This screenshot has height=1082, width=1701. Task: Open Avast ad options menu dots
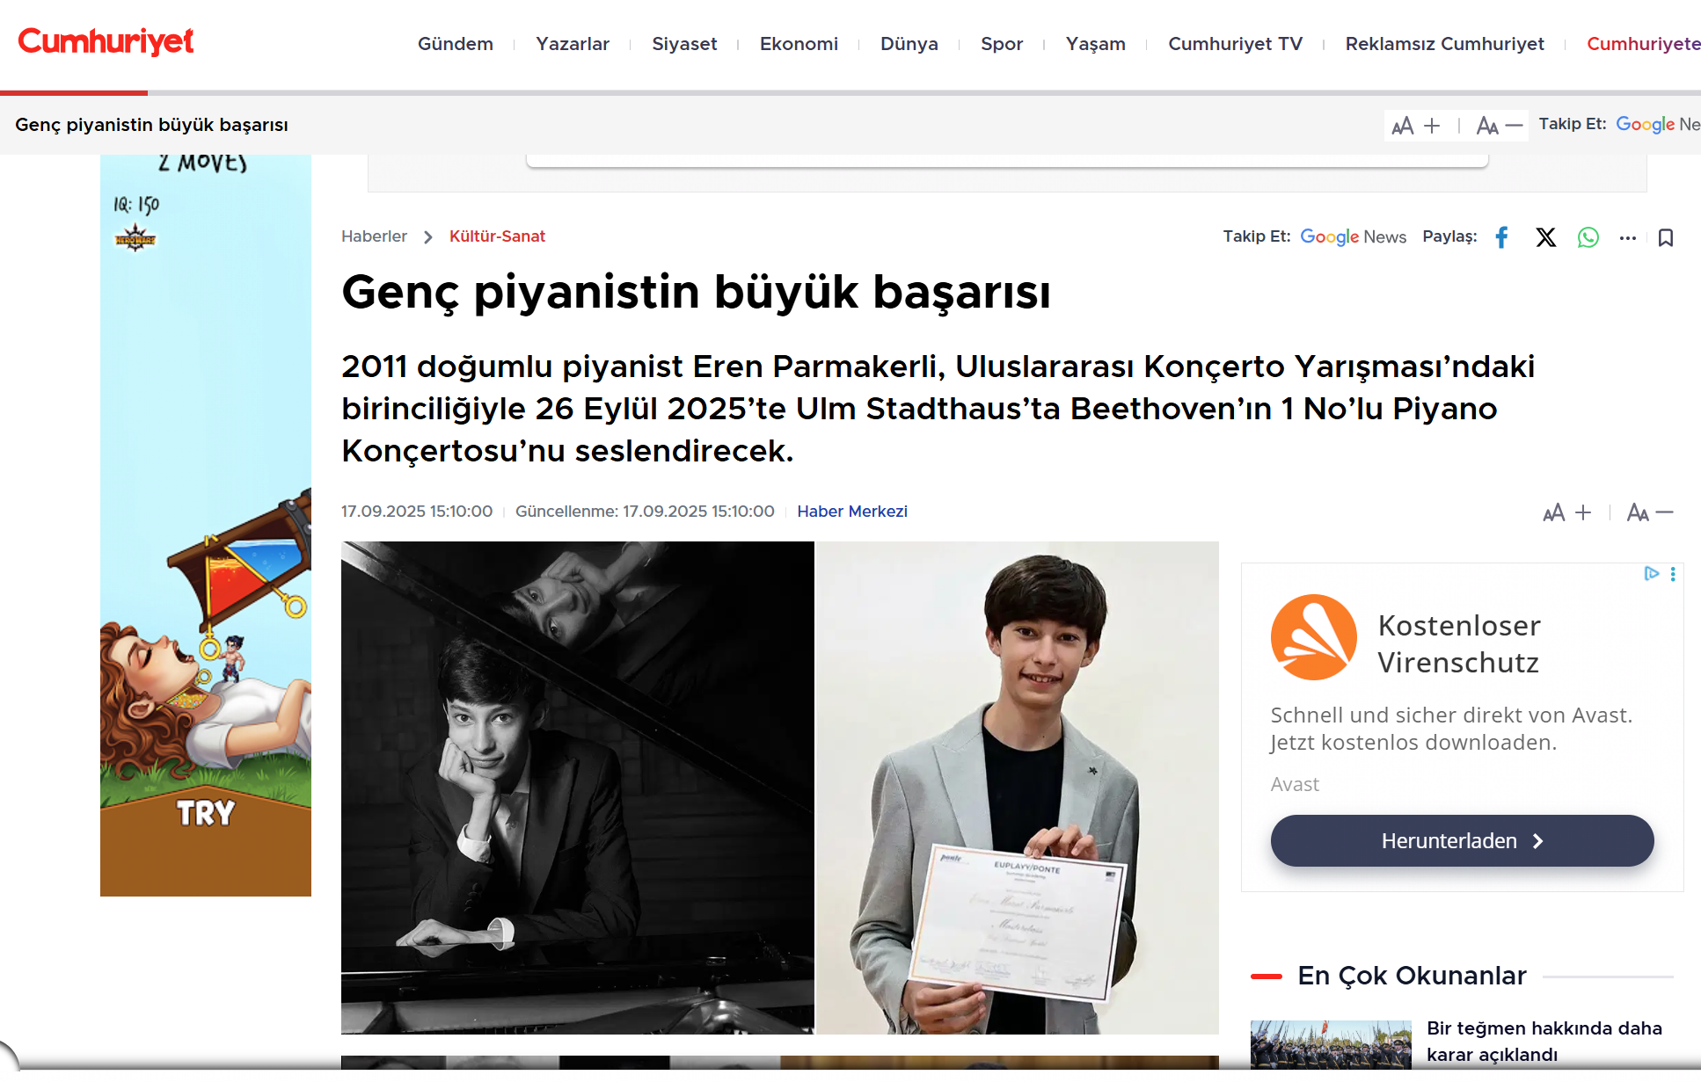1672,574
